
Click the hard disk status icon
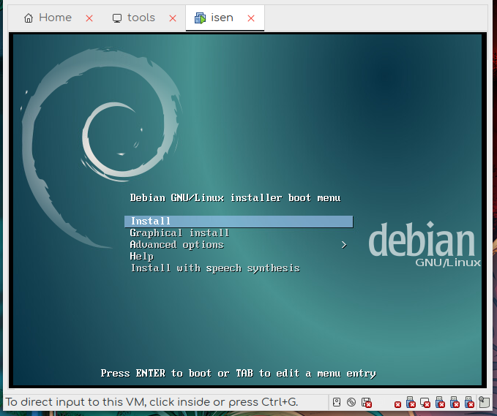[x=336, y=402]
